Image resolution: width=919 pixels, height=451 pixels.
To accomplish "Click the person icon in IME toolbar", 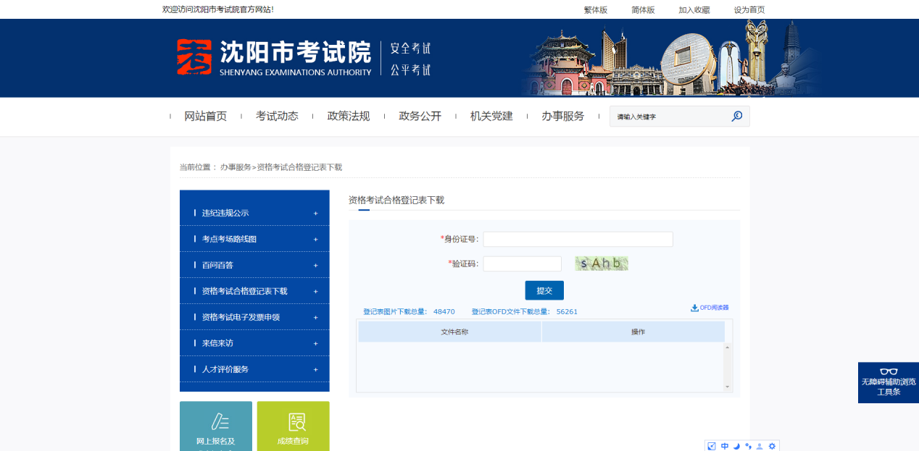I will click(760, 446).
